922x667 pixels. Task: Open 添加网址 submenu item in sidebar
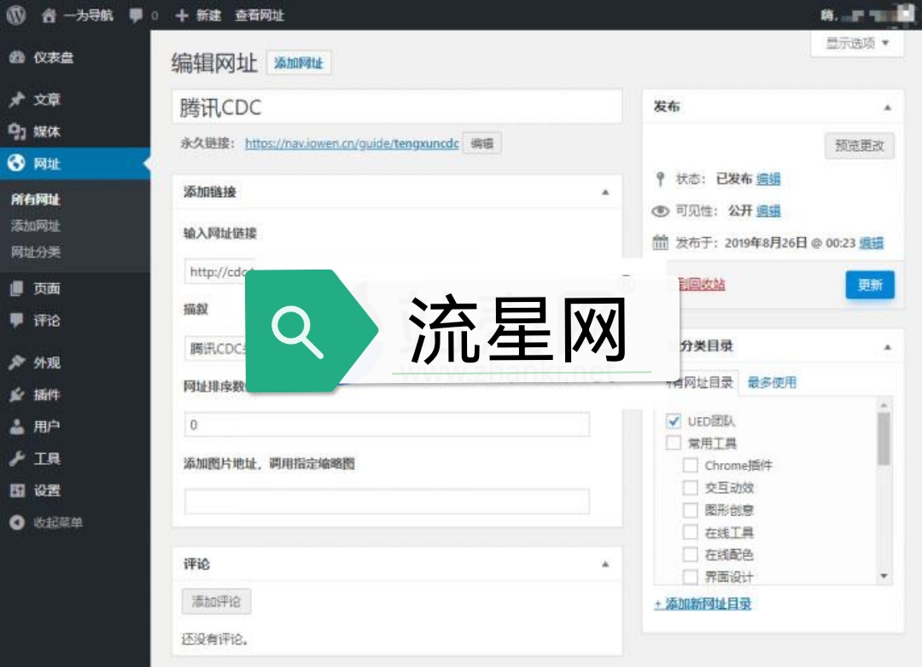(x=35, y=226)
